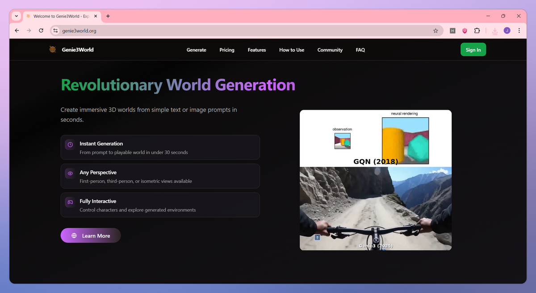
Task: Select the Any Perspective feature card
Action: [x=160, y=176]
